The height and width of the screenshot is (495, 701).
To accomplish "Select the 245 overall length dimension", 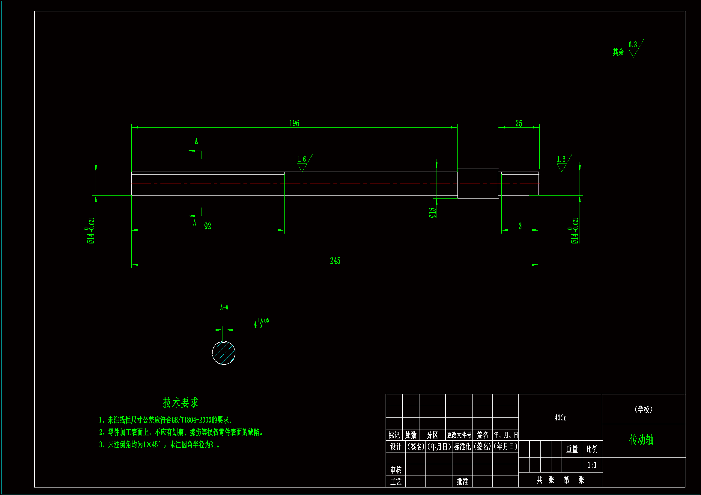I will click(335, 261).
